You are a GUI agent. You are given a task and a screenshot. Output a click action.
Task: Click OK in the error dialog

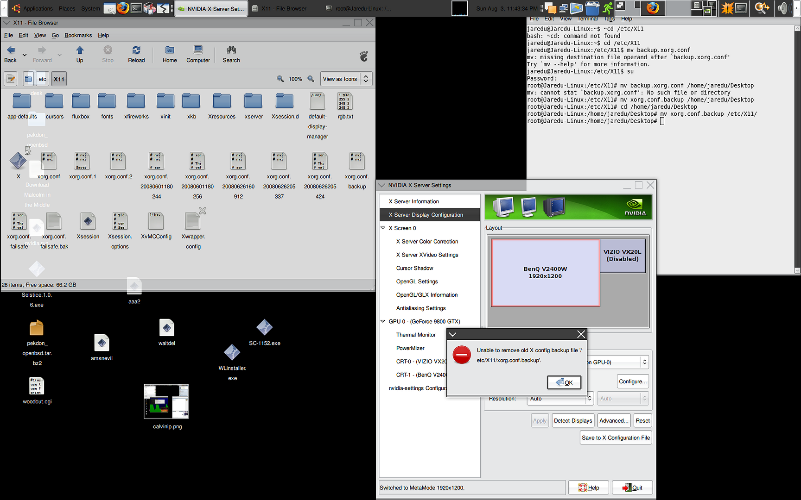coord(564,382)
